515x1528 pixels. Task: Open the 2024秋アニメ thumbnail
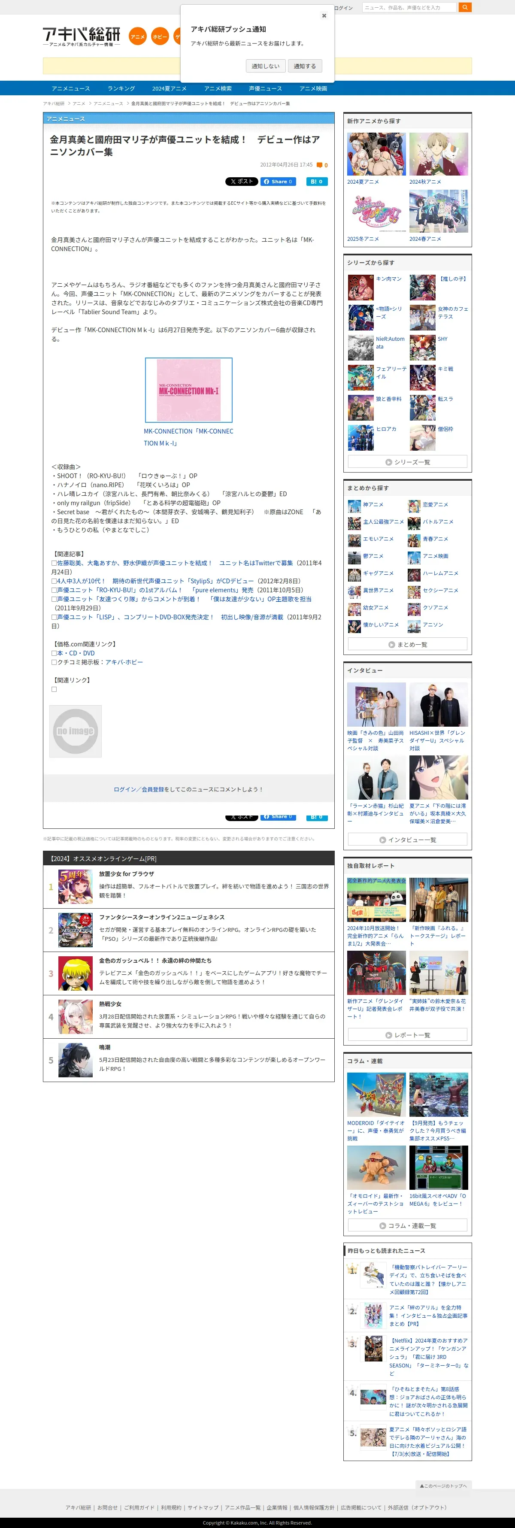[x=439, y=154]
